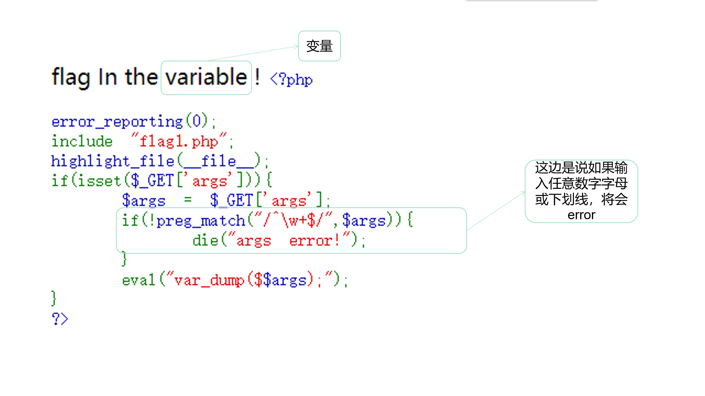Click the die("args error!") statement
Screen dimensions: 705x396
coord(278,241)
